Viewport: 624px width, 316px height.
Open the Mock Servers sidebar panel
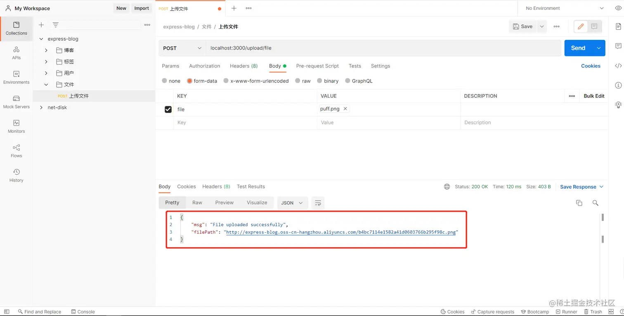[16, 102]
